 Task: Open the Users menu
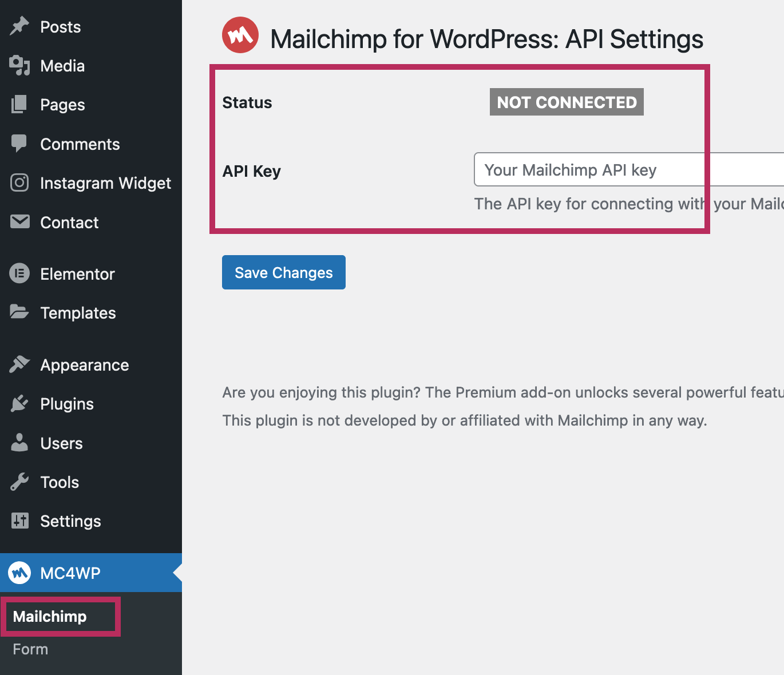61,443
